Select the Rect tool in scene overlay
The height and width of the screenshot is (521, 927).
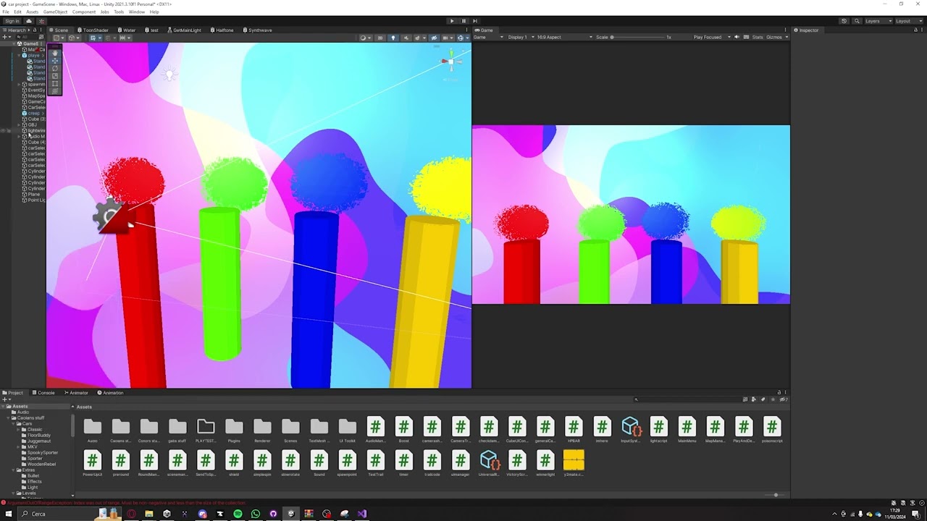click(55, 83)
